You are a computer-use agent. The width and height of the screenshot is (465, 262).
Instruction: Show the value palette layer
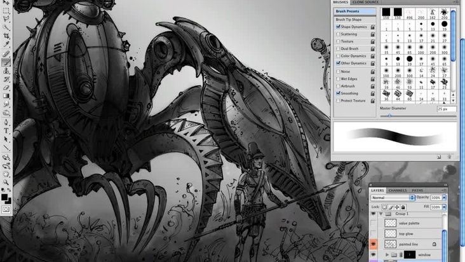(x=374, y=223)
